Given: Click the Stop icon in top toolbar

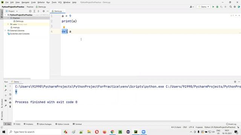Looking at the screenshot, I should tap(225, 7).
